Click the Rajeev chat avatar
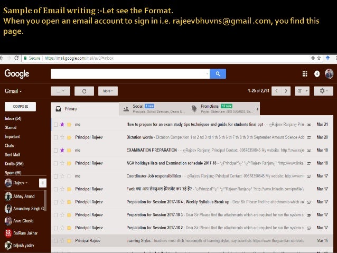This screenshot has width=337, height=253. [8, 183]
